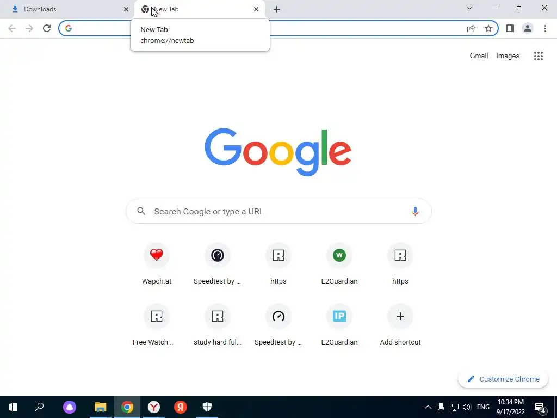This screenshot has width=557, height=418.
Task: Close the Downloads tab
Action: [126, 9]
